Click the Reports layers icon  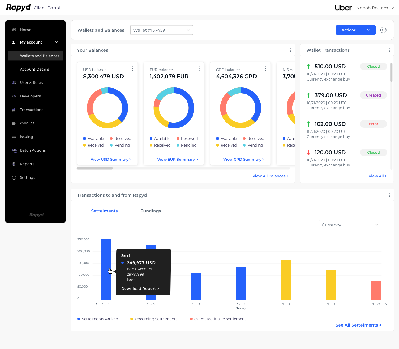14,164
